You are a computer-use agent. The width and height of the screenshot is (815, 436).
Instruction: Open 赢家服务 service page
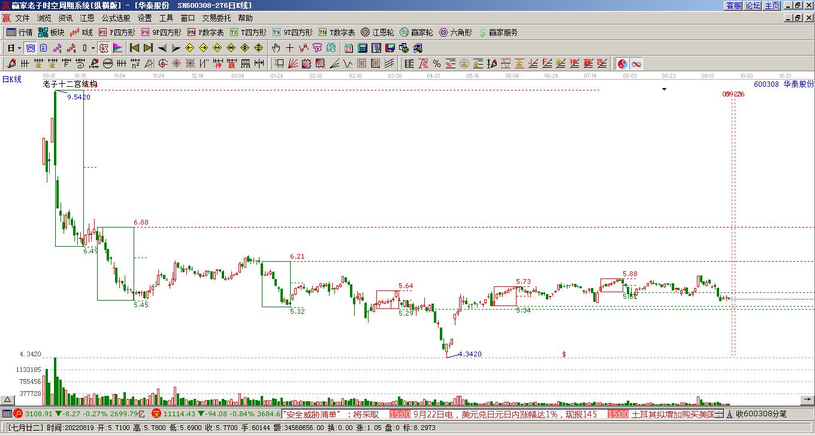point(499,32)
